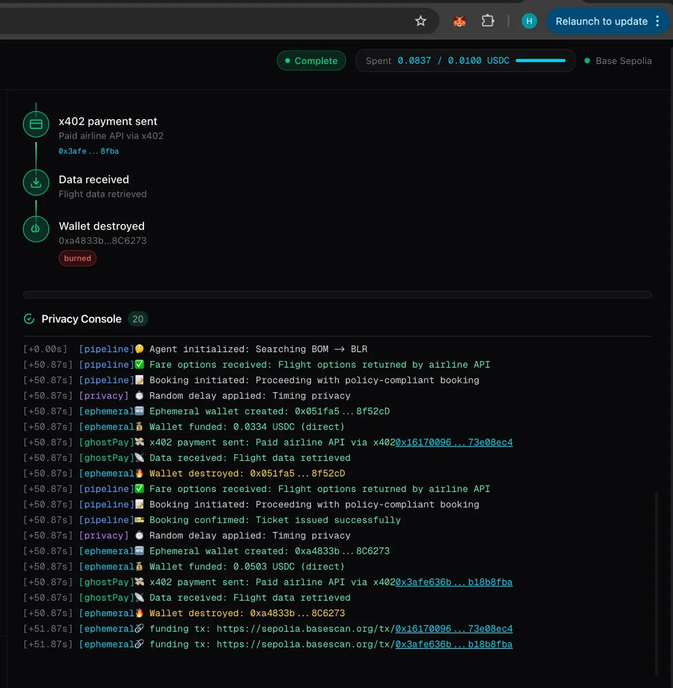Click the Privacy Console heading
Viewport: 673px width, 688px height.
tap(81, 319)
